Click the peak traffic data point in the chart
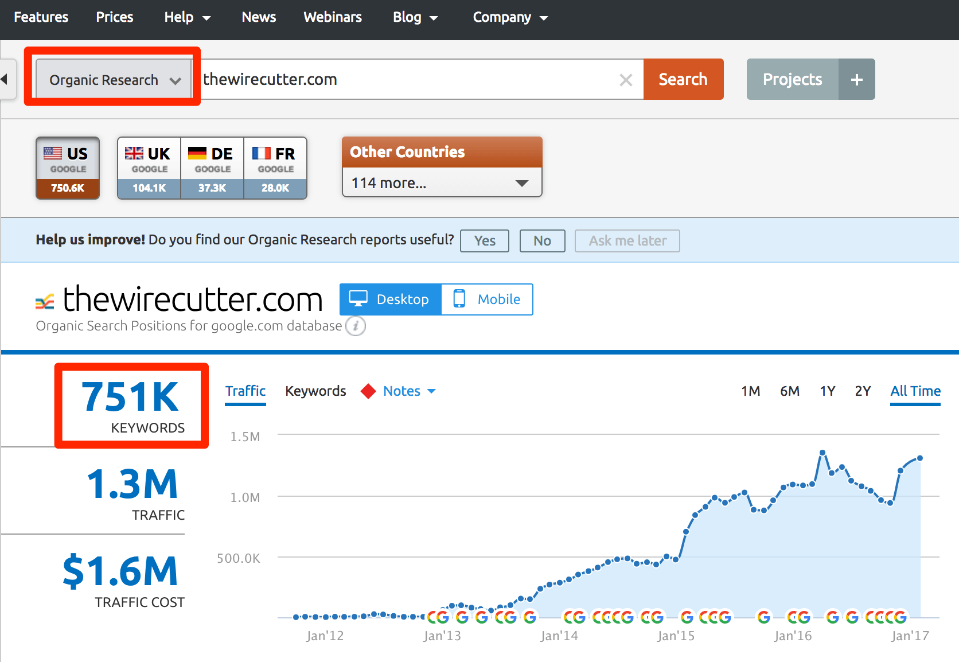This screenshot has width=959, height=662. 822,453
